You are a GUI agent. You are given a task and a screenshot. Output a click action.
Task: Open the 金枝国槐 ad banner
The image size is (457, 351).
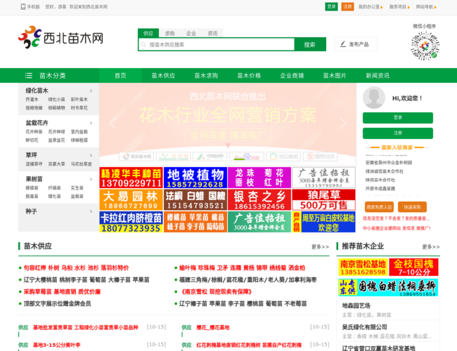click(x=413, y=267)
